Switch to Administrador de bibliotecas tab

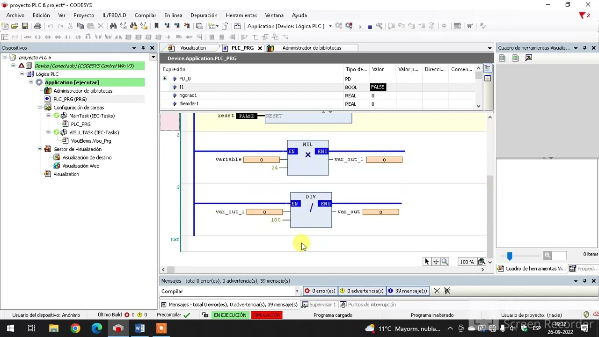(x=312, y=48)
